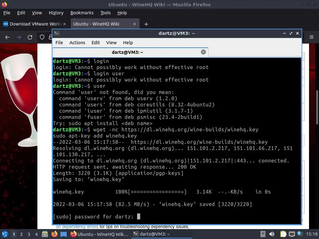Open terminal Help menu
This screenshot has height=239, width=319.
(128, 42)
